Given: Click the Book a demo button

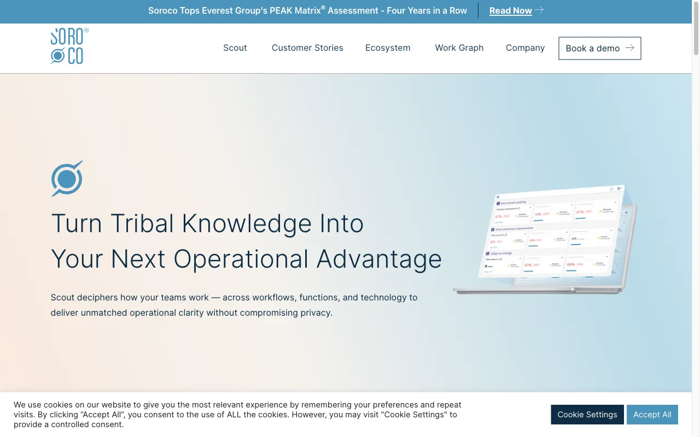Looking at the screenshot, I should [600, 48].
